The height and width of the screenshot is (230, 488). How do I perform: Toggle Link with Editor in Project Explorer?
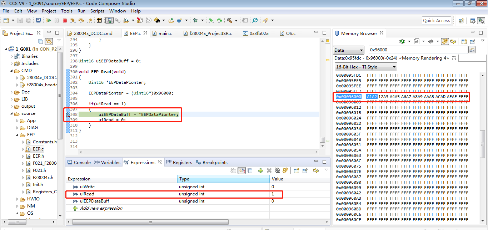(49, 42)
